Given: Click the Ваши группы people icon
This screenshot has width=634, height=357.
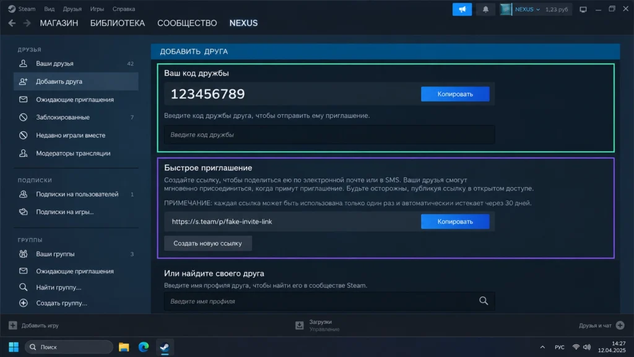Looking at the screenshot, I should point(23,253).
